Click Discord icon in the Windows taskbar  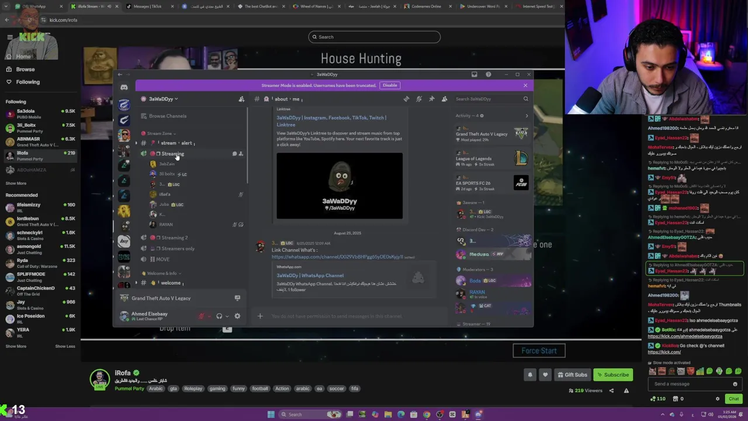coord(478,415)
